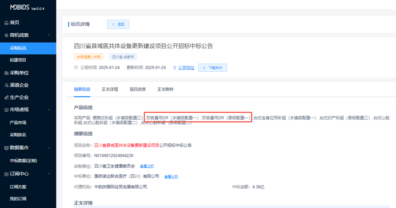Click agency name 中航技国际经贸发展有限公司

[121, 187]
